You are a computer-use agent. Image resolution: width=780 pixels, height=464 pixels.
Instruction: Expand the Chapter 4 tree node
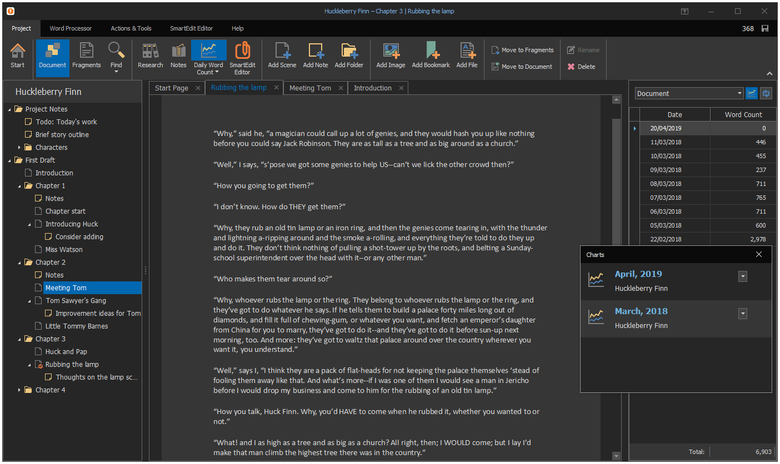click(19, 390)
